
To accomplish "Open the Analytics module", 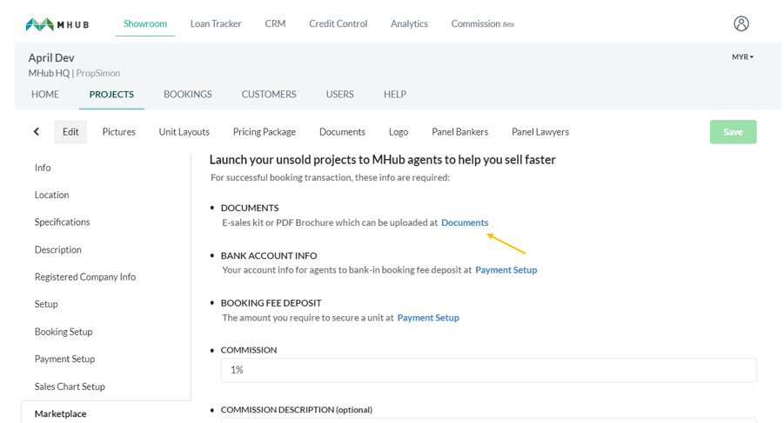I will (x=409, y=24).
